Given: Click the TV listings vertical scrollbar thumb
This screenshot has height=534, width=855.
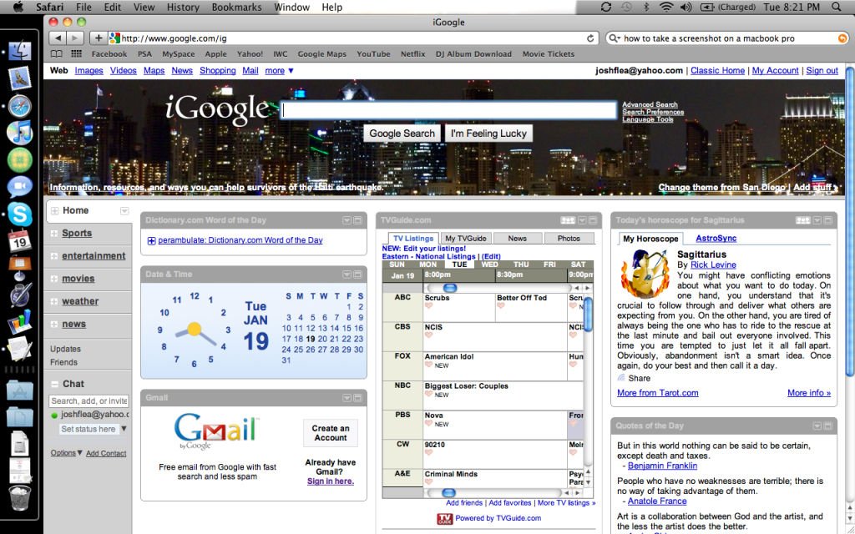Looking at the screenshot, I should pyautogui.click(x=588, y=315).
